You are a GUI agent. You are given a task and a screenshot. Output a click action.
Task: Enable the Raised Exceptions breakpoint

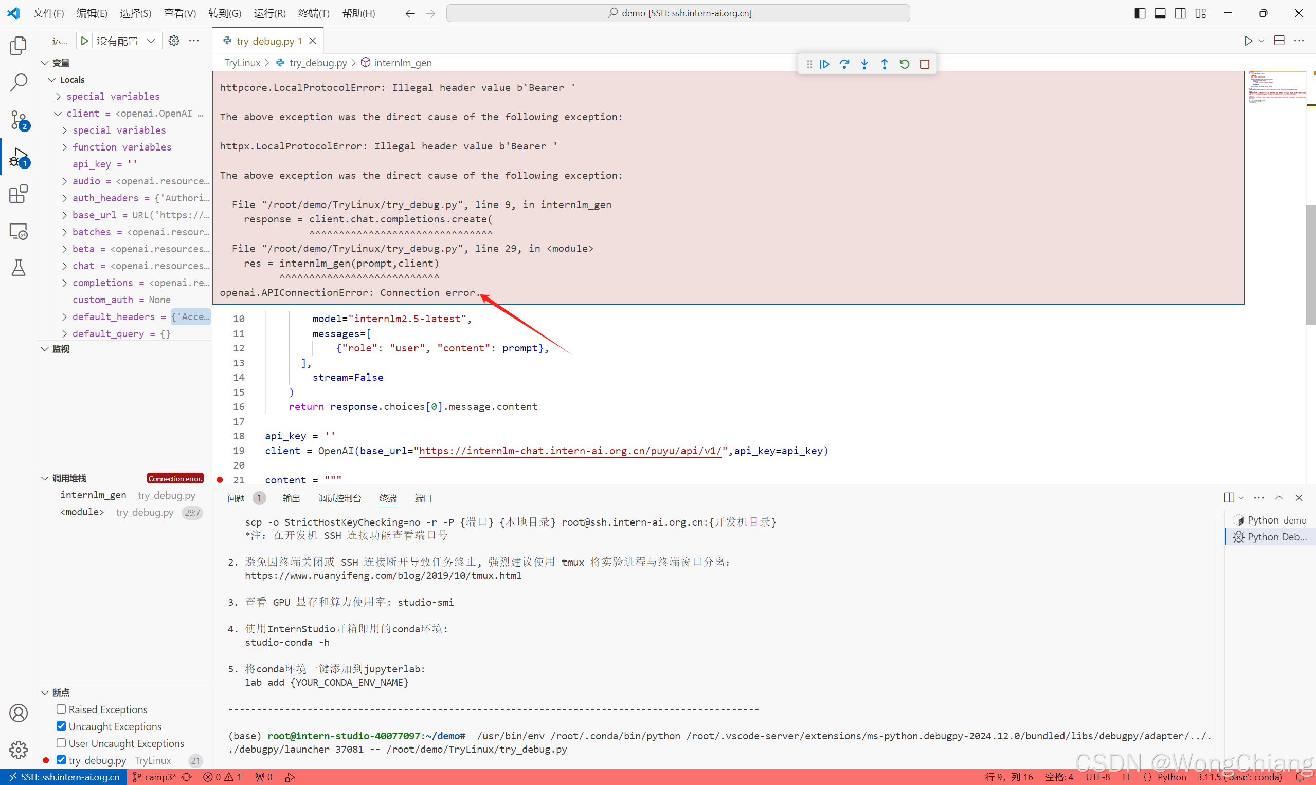point(61,709)
